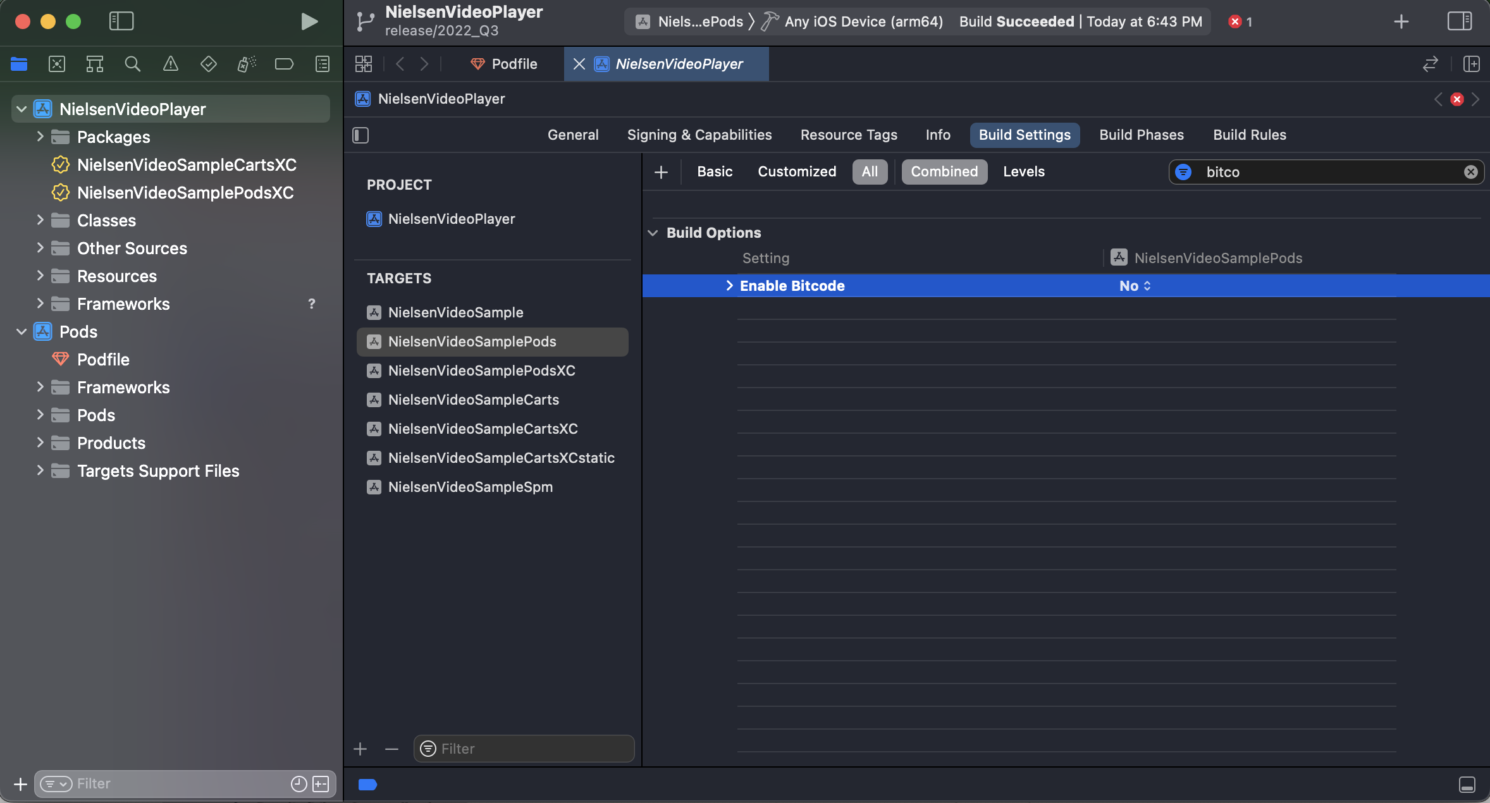Toggle the left navigator sidebar
This screenshot has width=1490, height=803.
pyautogui.click(x=121, y=21)
